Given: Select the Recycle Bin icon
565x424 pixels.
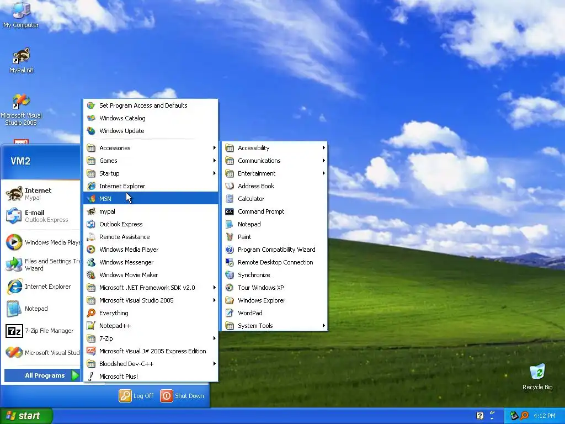Looking at the screenshot, I should (x=537, y=377).
